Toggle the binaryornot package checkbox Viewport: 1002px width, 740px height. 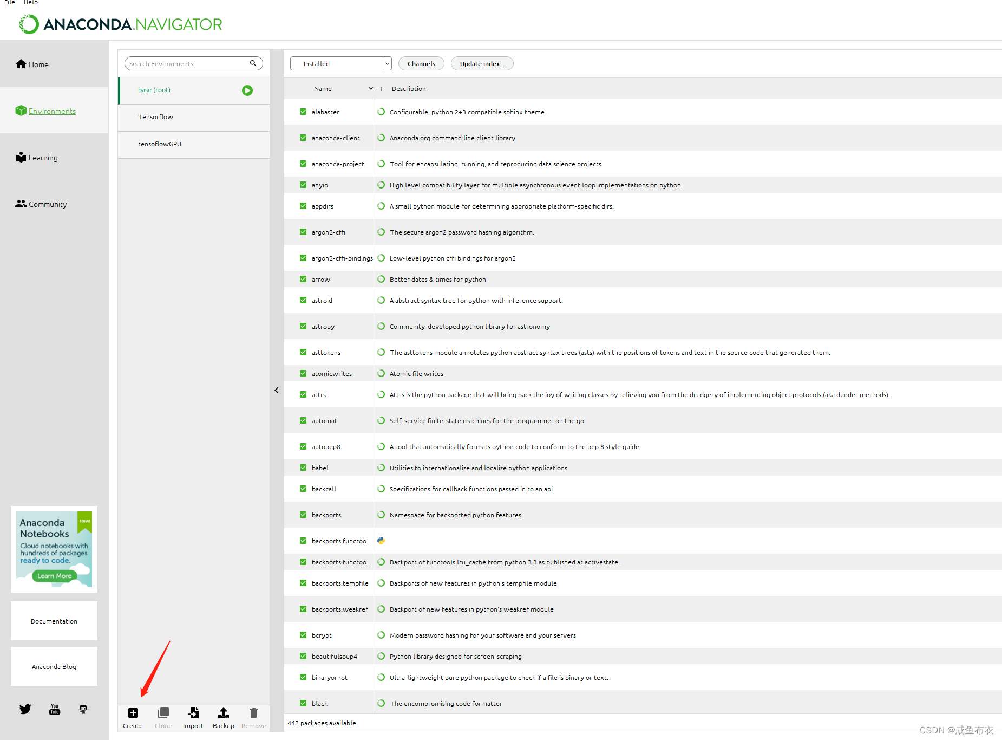tap(303, 677)
